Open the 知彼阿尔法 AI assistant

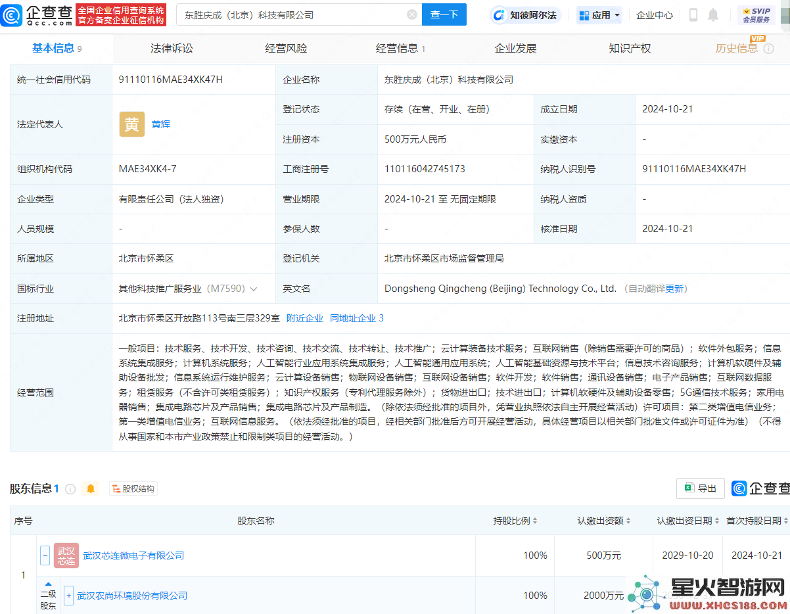(x=526, y=15)
